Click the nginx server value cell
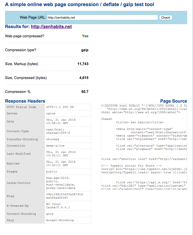 coord(51,113)
